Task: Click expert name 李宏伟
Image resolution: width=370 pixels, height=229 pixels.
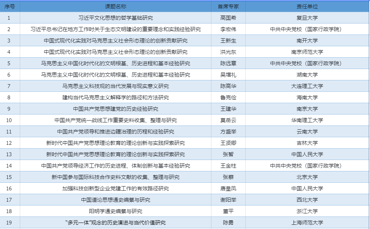Action: [228, 29]
